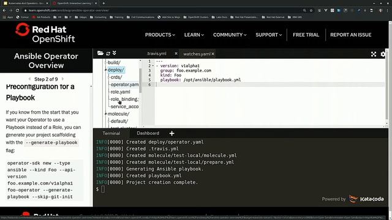Select role.yaml in file tree

click(x=121, y=92)
